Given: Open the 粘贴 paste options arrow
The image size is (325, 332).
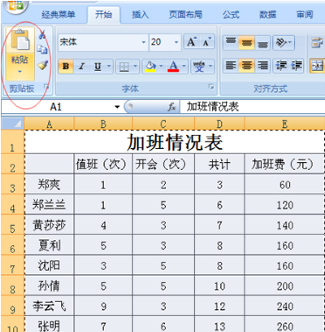Looking at the screenshot, I should coord(19,72).
